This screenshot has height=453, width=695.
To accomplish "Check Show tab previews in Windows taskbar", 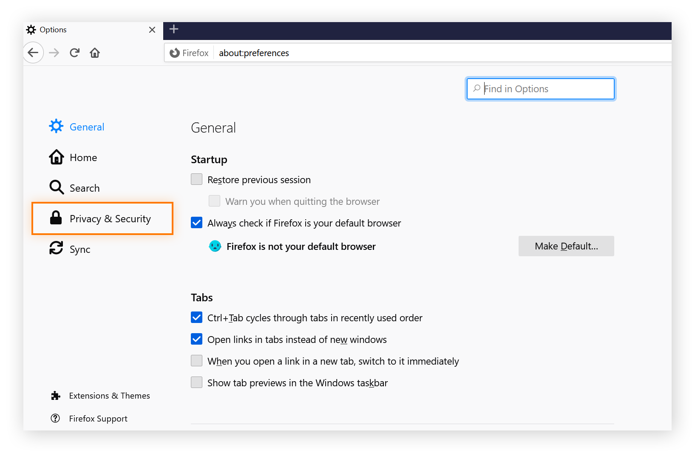I will coord(196,382).
